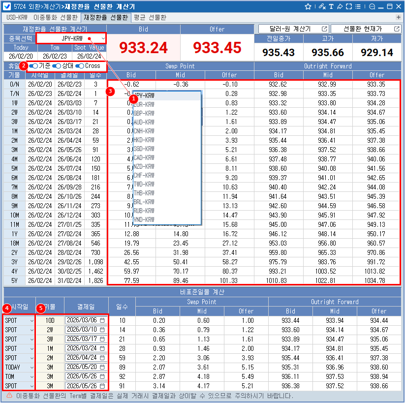Toggle the Cross holiday switch
The width and height of the screenshot is (405, 403).
coord(80,66)
